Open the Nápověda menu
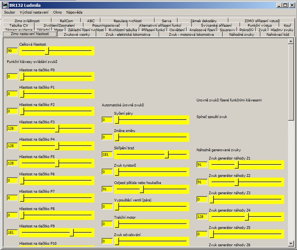 (x=74, y=12)
